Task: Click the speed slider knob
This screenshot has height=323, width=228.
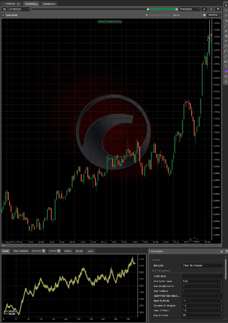Action: point(204,15)
